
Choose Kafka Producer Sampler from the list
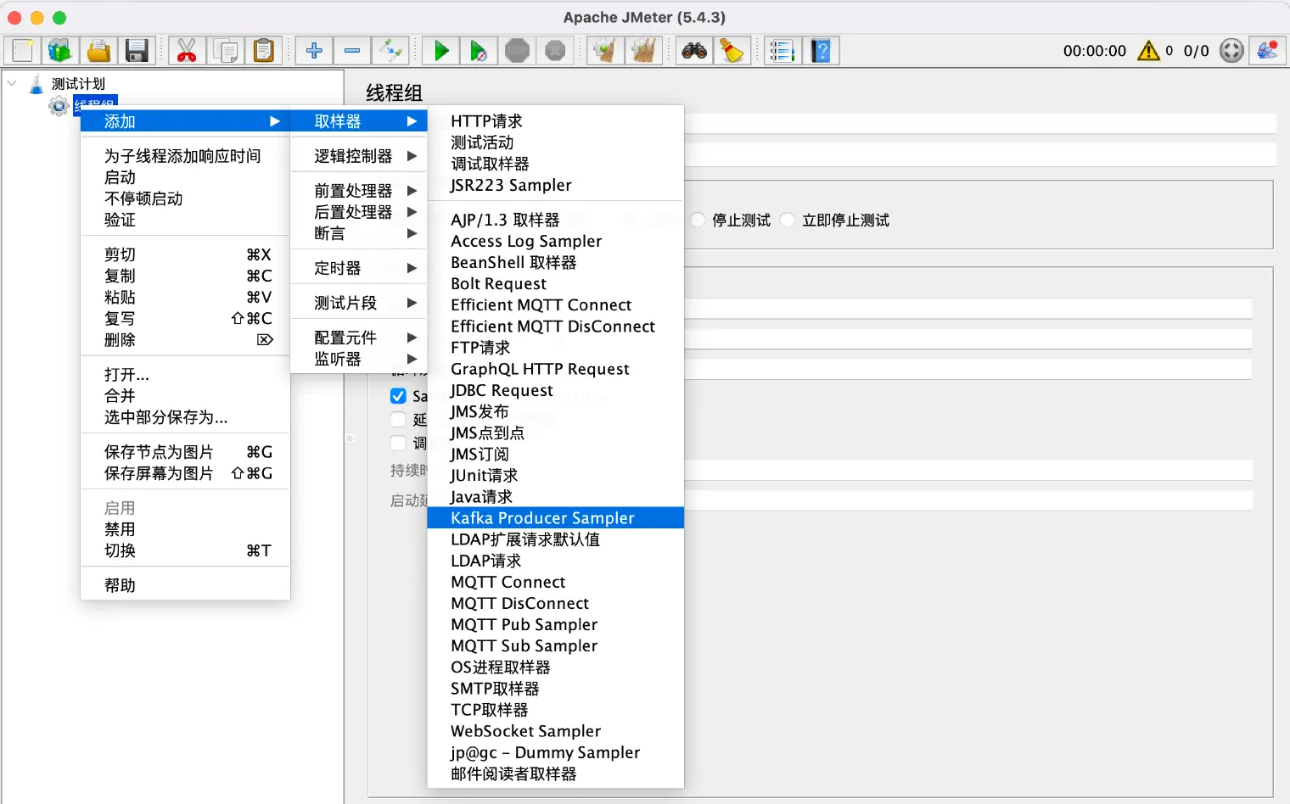[556, 518]
